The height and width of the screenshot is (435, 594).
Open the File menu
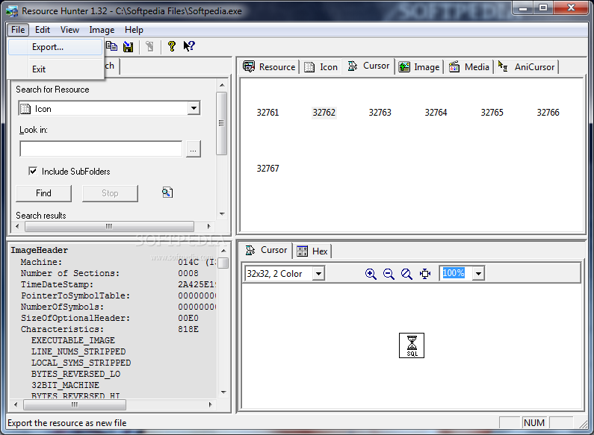(18, 30)
